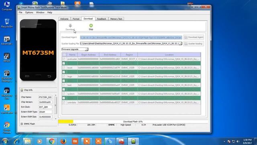Click the userdata row location path

point(169,102)
